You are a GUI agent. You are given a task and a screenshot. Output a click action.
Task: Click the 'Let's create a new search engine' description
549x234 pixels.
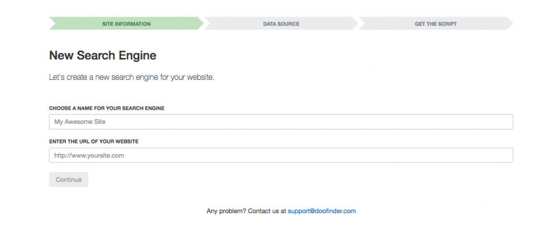pyautogui.click(x=131, y=78)
